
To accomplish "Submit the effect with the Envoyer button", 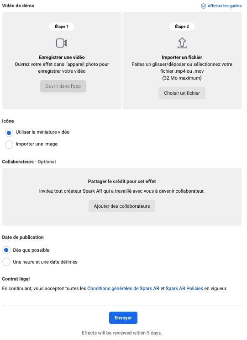I will coord(123,318).
